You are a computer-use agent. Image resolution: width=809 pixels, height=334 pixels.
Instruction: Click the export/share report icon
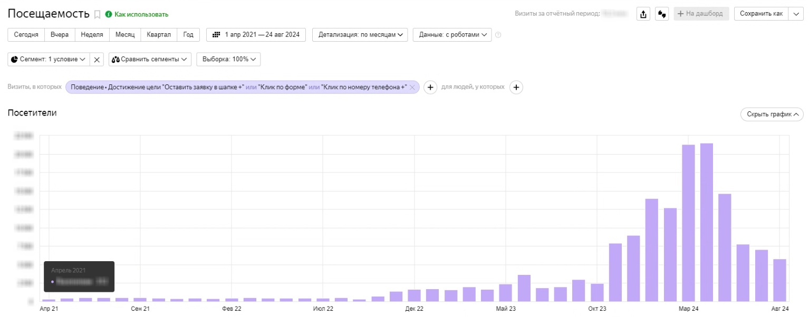(x=643, y=14)
